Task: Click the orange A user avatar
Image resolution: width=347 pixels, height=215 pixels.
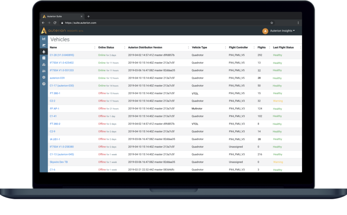Action: pyautogui.click(x=265, y=31)
